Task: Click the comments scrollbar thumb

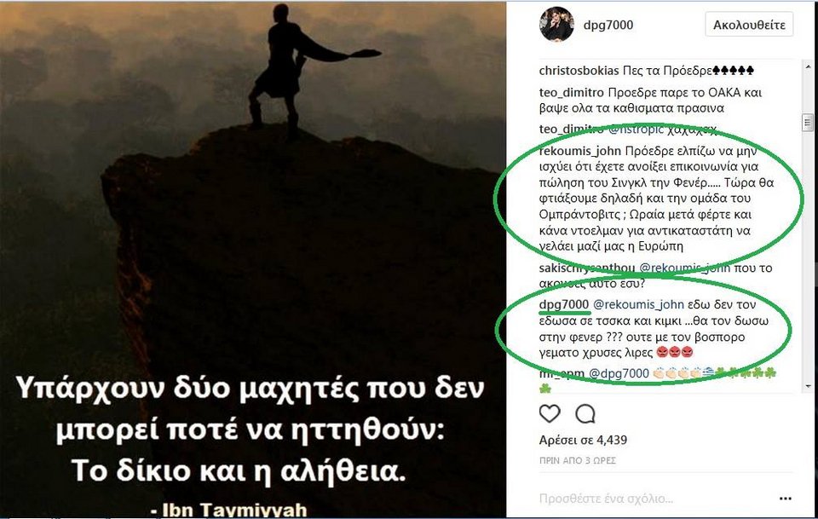Action: (x=808, y=123)
